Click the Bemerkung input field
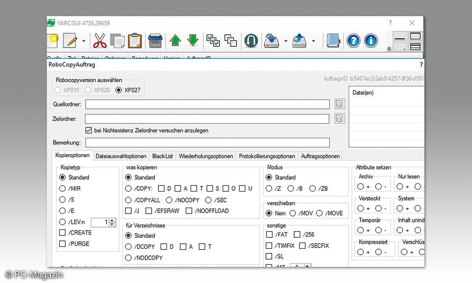The width and height of the screenshot is (472, 283). tap(208, 142)
